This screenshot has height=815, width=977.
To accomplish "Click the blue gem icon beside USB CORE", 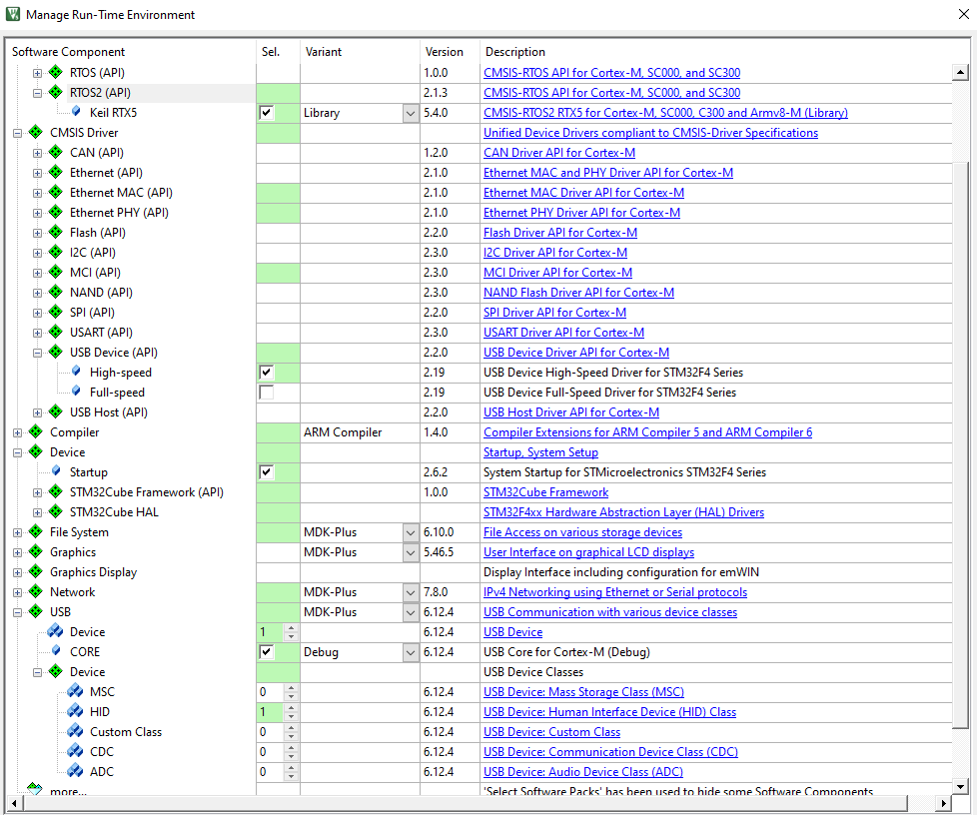I will (56, 651).
